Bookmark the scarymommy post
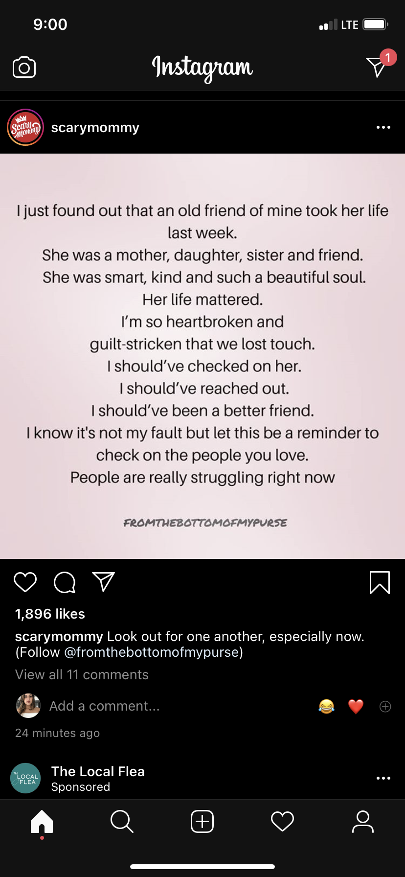This screenshot has height=877, width=405. 380,582
